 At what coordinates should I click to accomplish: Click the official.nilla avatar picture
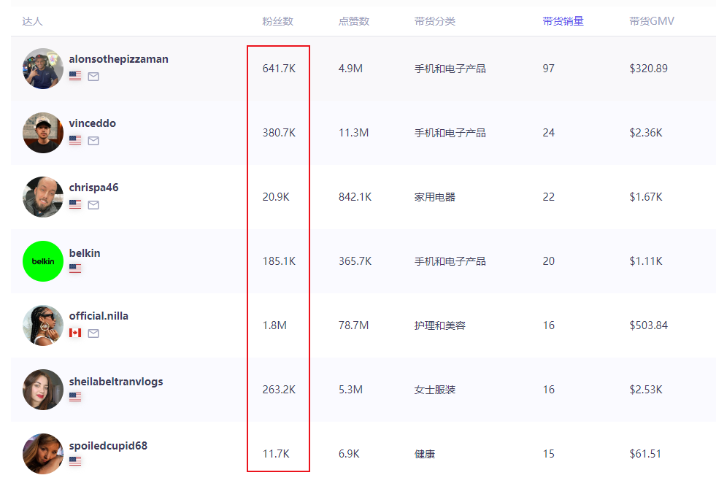click(43, 325)
